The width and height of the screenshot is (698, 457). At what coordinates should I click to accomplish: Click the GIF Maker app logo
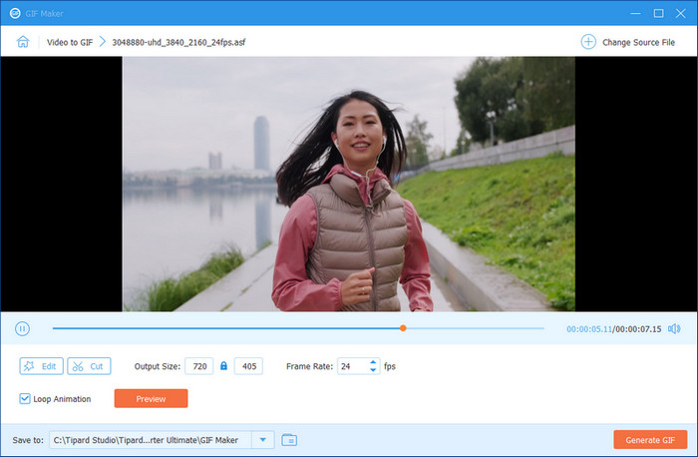point(14,13)
